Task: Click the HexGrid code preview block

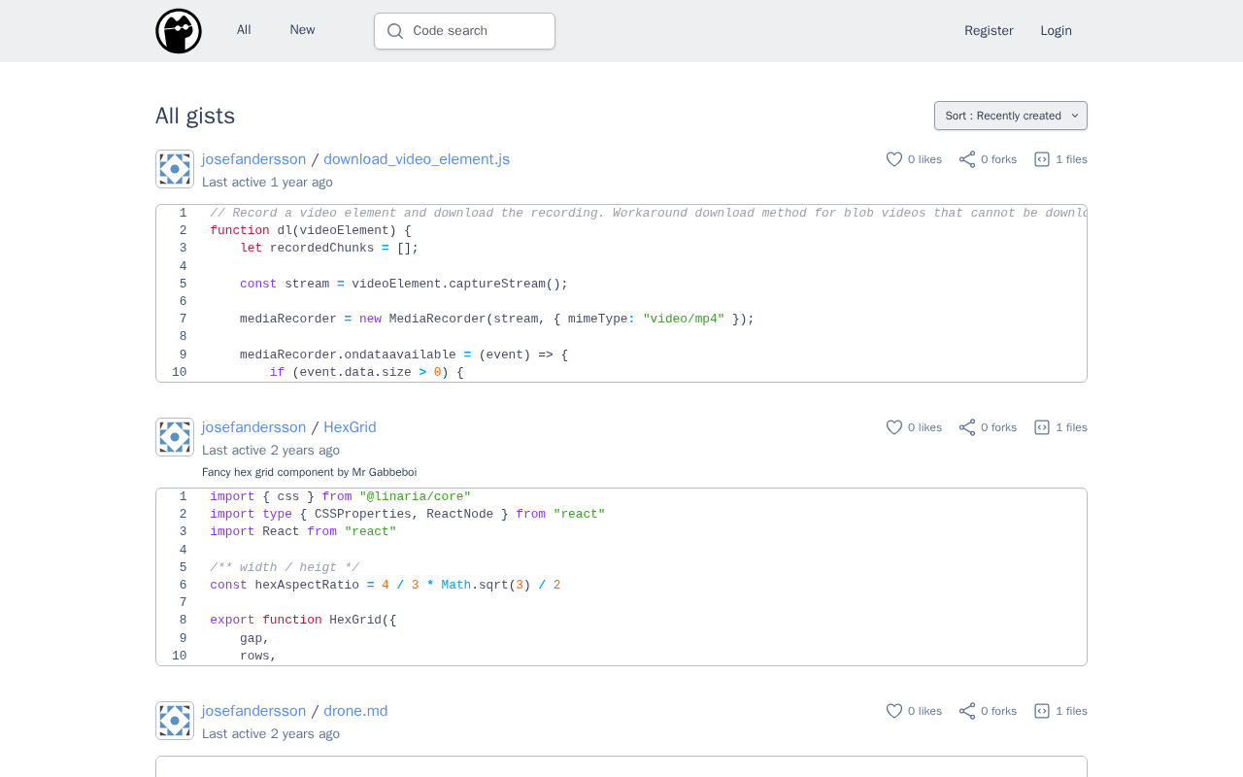Action: pos(621,577)
